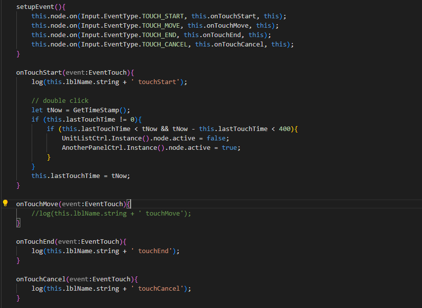Image resolution: width=422 pixels, height=308 pixels.
Task: Click the 'let' keyword
Action: click(37, 110)
